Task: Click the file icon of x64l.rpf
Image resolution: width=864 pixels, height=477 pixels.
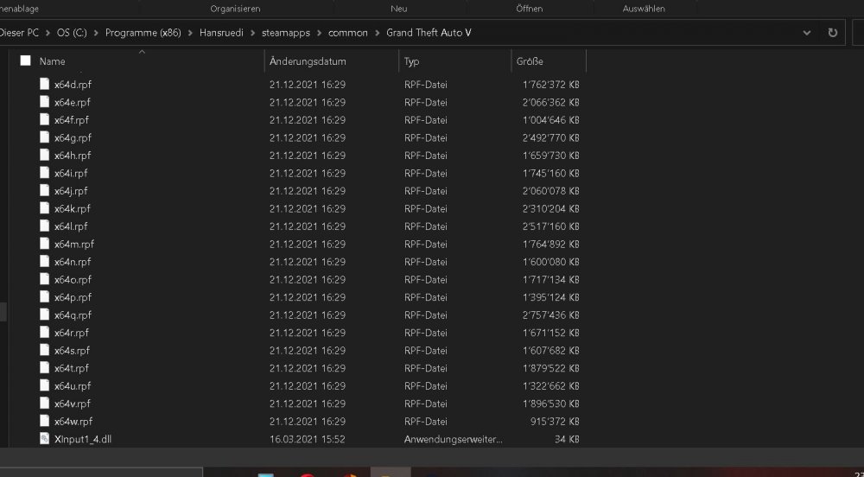Action: (x=45, y=226)
